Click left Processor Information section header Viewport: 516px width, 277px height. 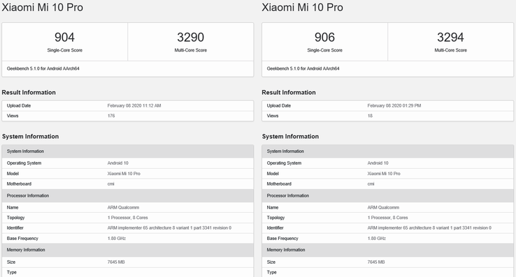(x=128, y=195)
